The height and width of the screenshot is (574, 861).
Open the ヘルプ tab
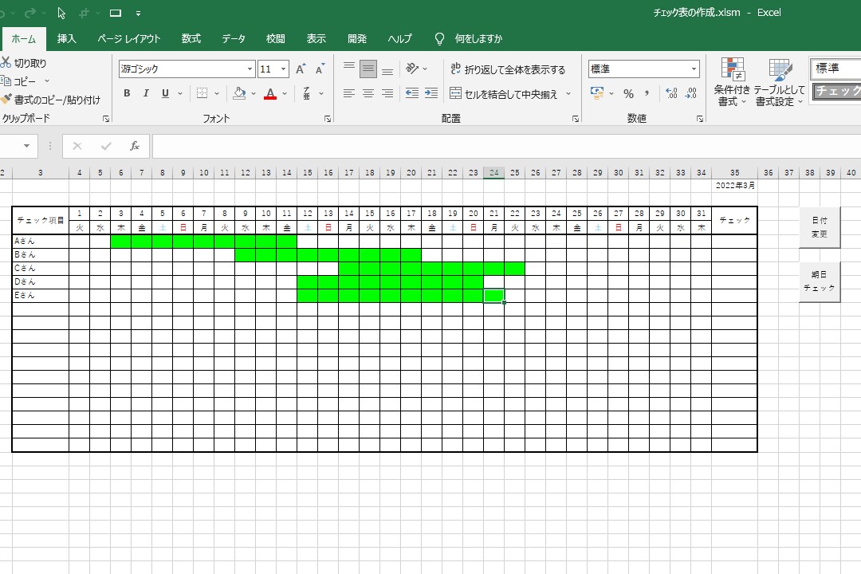click(x=399, y=39)
